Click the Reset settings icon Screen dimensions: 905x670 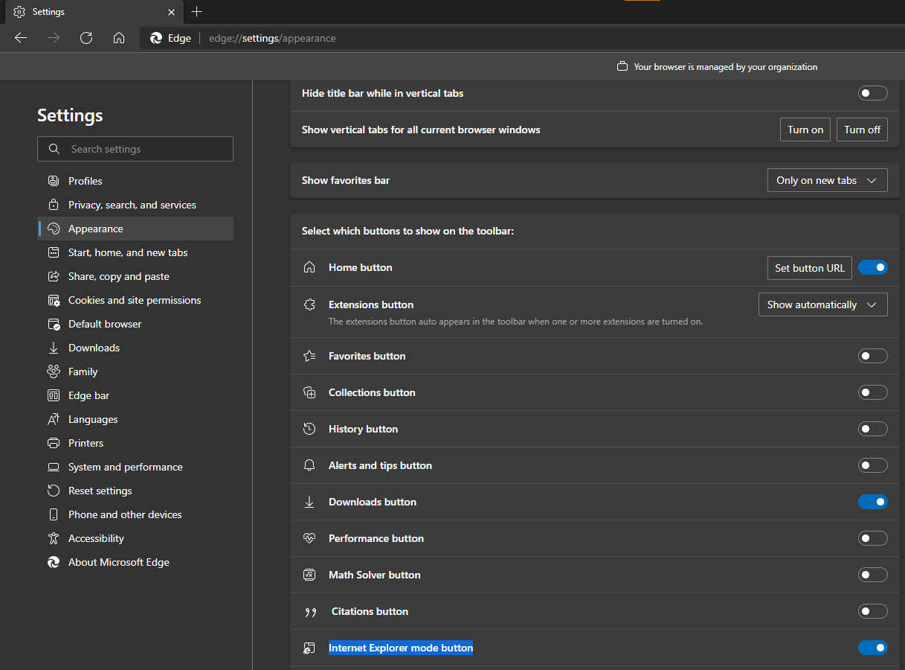pos(54,491)
